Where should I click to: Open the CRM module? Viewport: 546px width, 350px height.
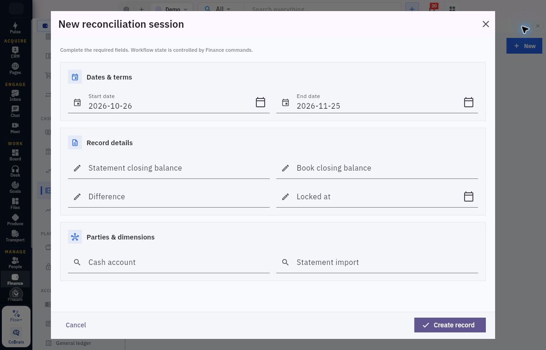(15, 52)
